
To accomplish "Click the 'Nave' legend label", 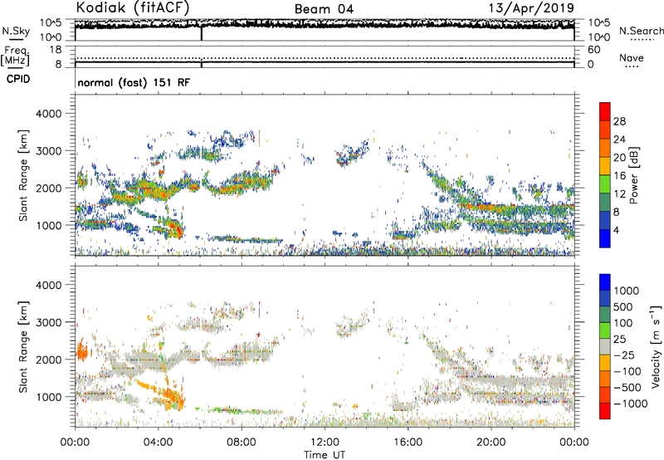I will [632, 58].
